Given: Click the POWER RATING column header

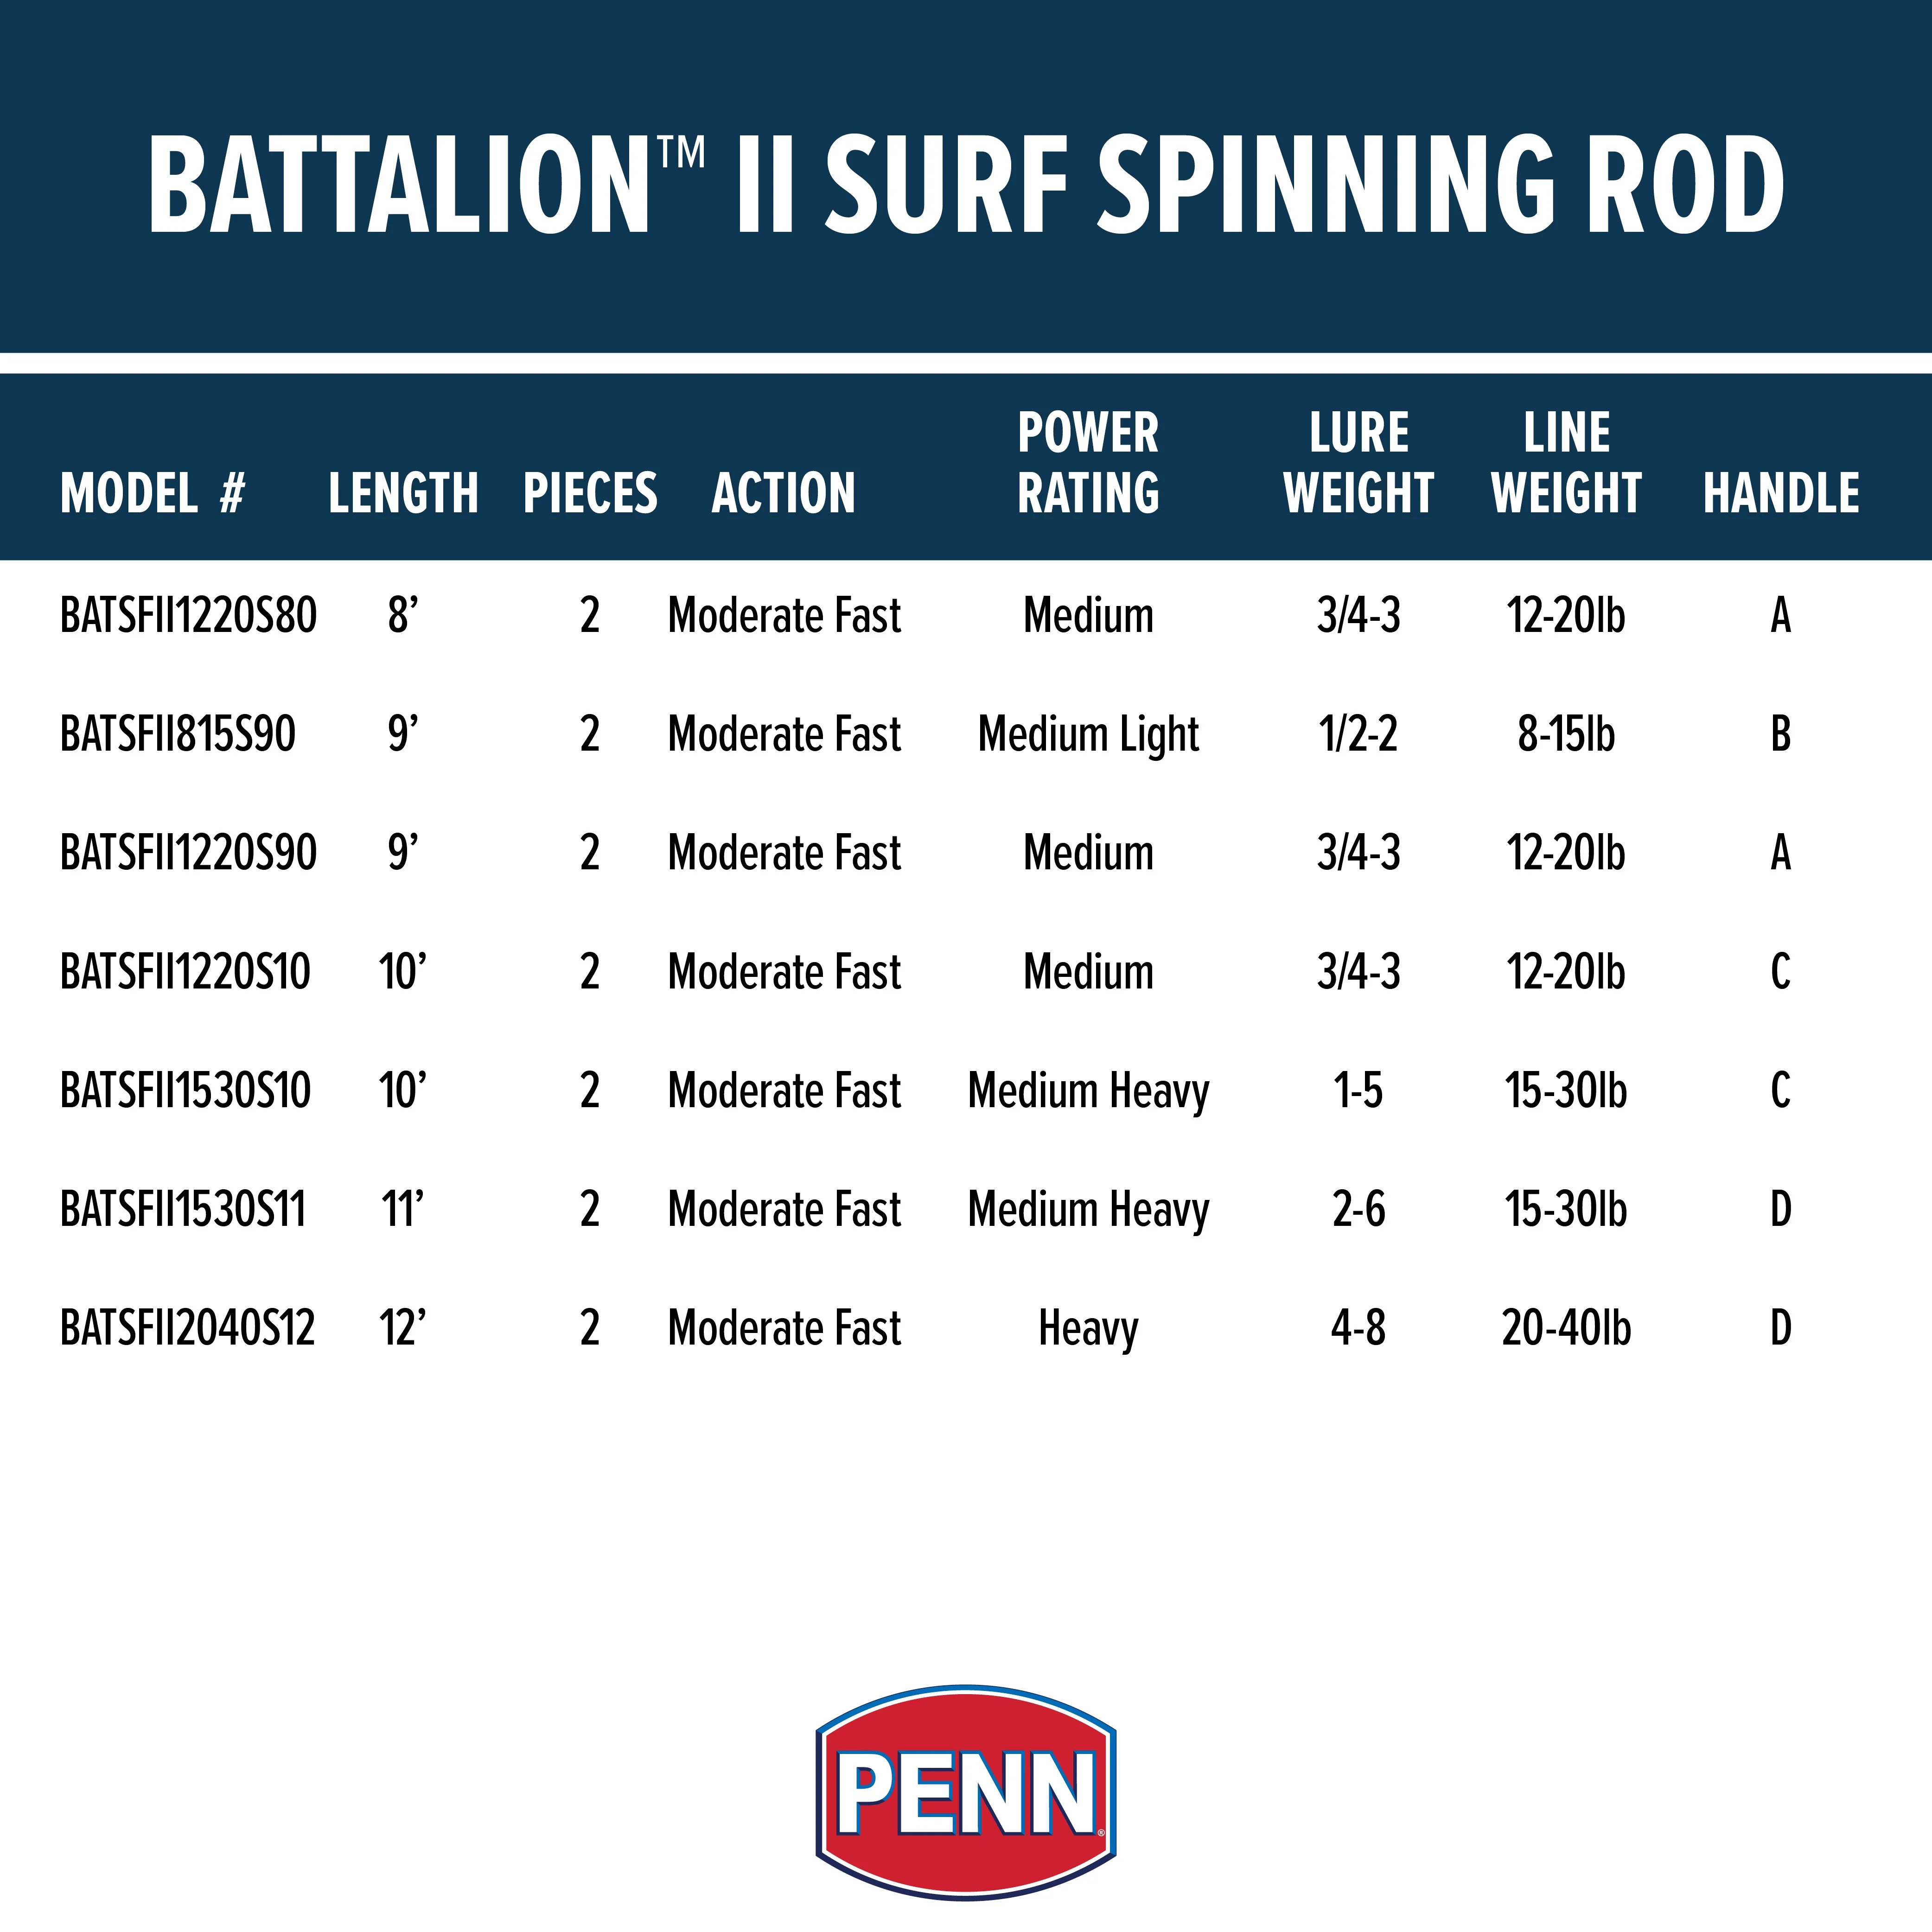Looking at the screenshot, I should (1088, 463).
